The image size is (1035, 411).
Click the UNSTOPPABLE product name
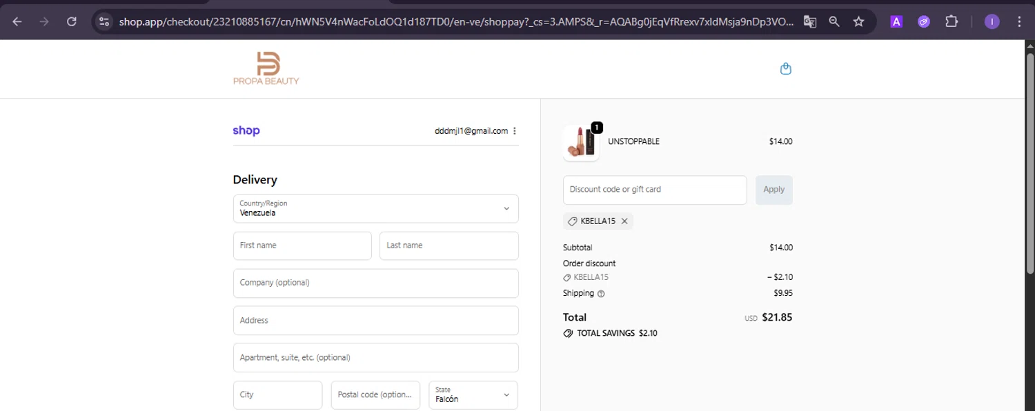pos(633,141)
